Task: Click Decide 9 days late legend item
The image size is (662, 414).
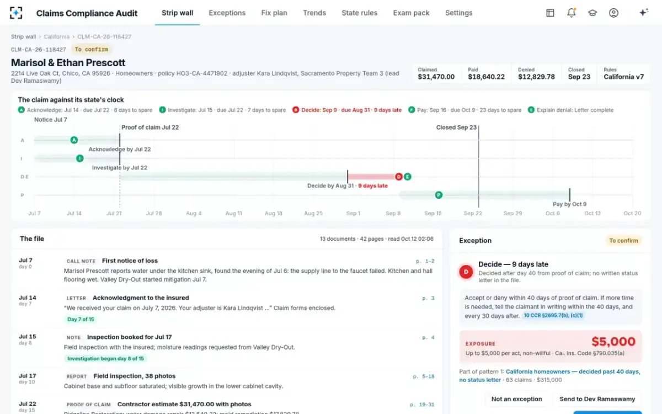Action: tap(347, 110)
